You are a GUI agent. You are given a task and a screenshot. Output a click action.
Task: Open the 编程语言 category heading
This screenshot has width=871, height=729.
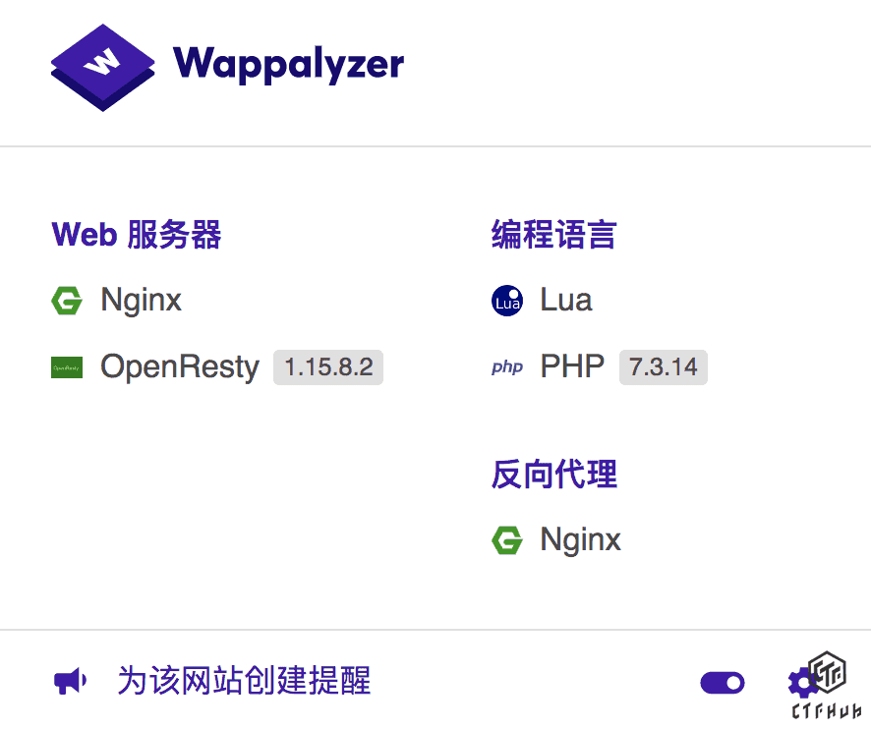click(553, 235)
